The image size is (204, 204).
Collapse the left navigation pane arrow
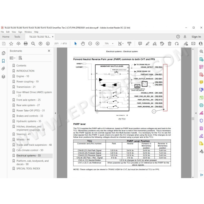click(55, 113)
